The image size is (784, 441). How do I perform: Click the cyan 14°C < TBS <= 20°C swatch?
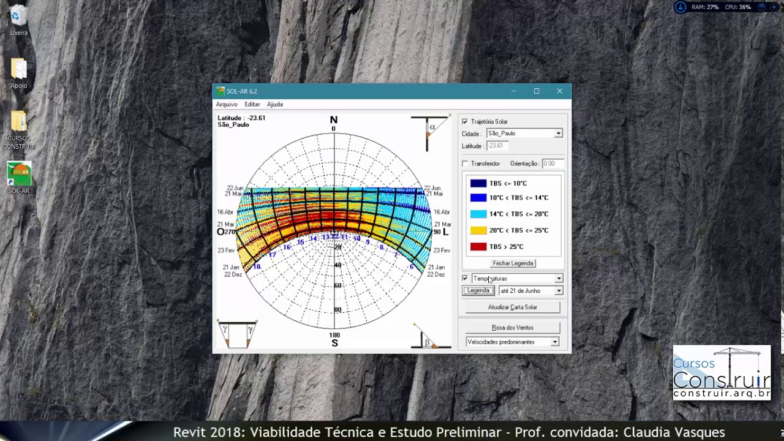(x=478, y=214)
